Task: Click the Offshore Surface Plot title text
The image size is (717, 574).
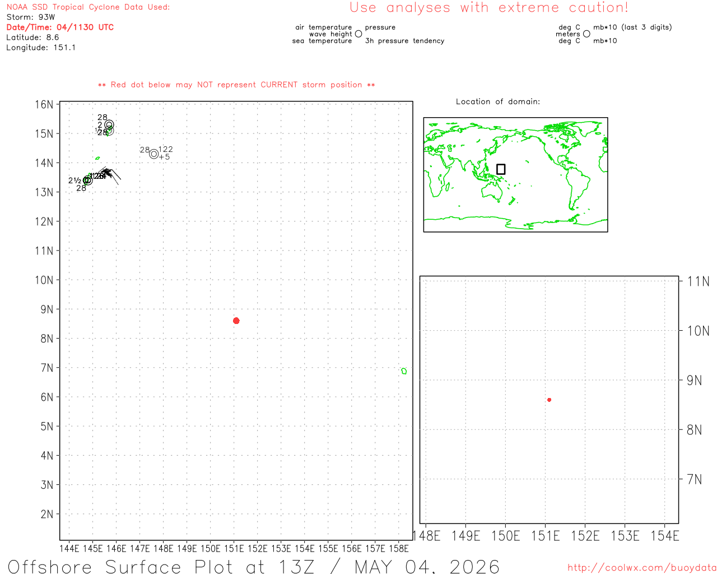Action: 254,566
